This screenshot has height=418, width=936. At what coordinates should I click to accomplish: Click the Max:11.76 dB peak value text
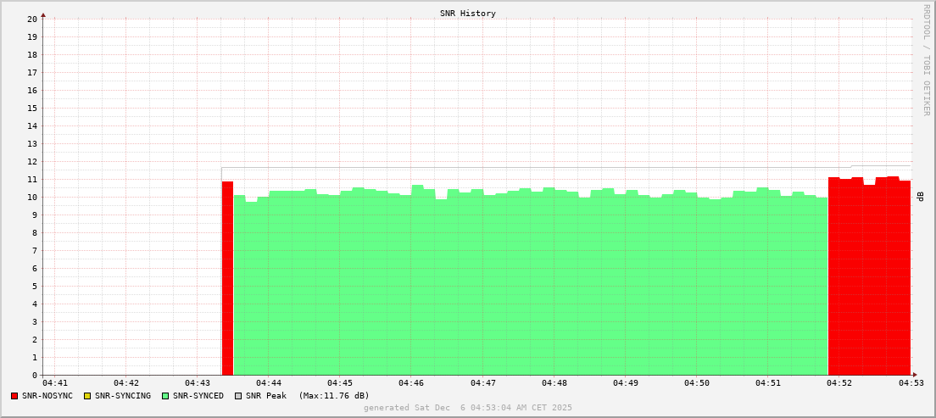coord(333,396)
